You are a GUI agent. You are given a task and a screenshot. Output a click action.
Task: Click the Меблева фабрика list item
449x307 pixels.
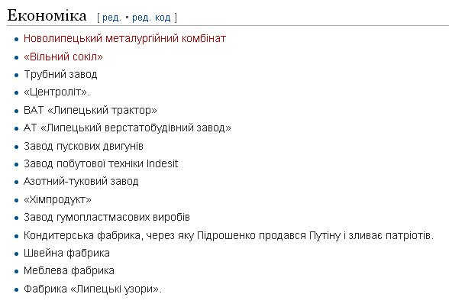(x=69, y=271)
